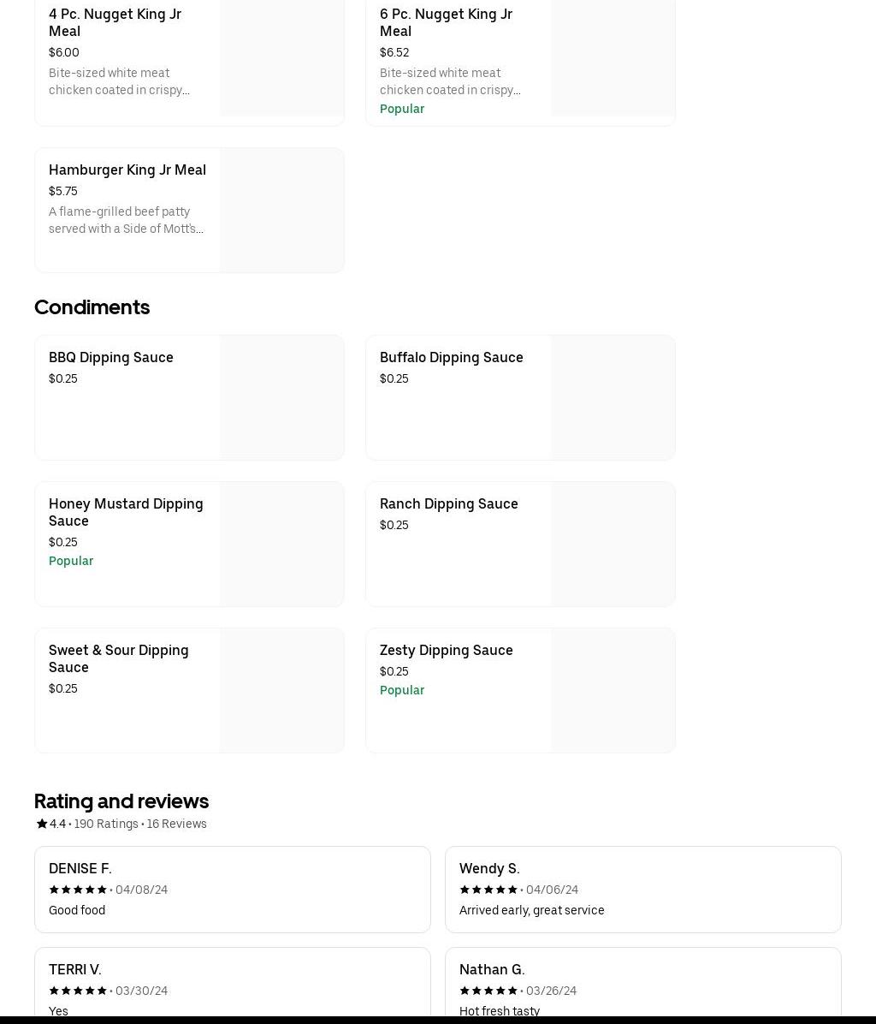The height and width of the screenshot is (1024, 876).
Task: Choose the BBQ Dipping Sauce item
Action: 111,357
